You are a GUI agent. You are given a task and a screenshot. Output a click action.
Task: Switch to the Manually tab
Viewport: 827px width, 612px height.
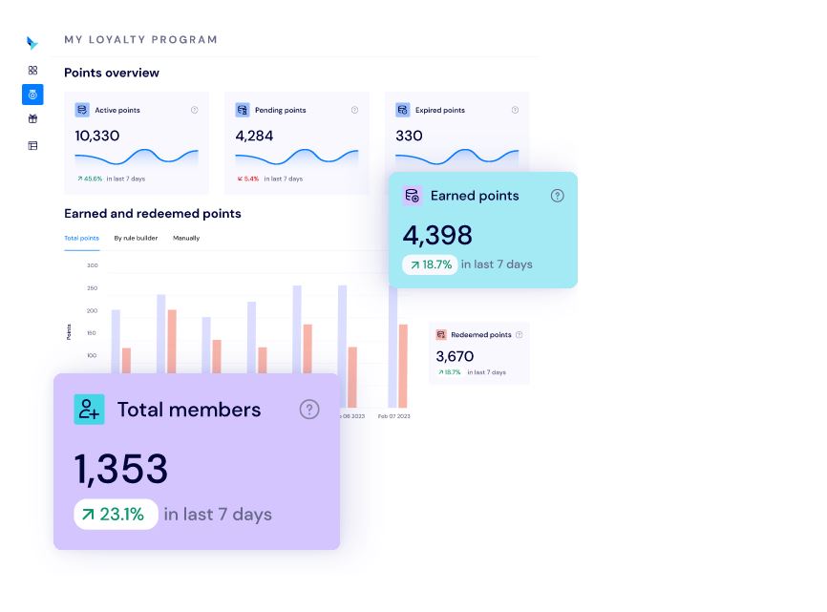click(185, 238)
